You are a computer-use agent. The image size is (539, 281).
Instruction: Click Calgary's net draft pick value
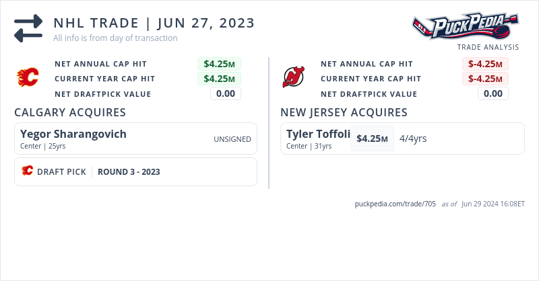[x=226, y=93]
